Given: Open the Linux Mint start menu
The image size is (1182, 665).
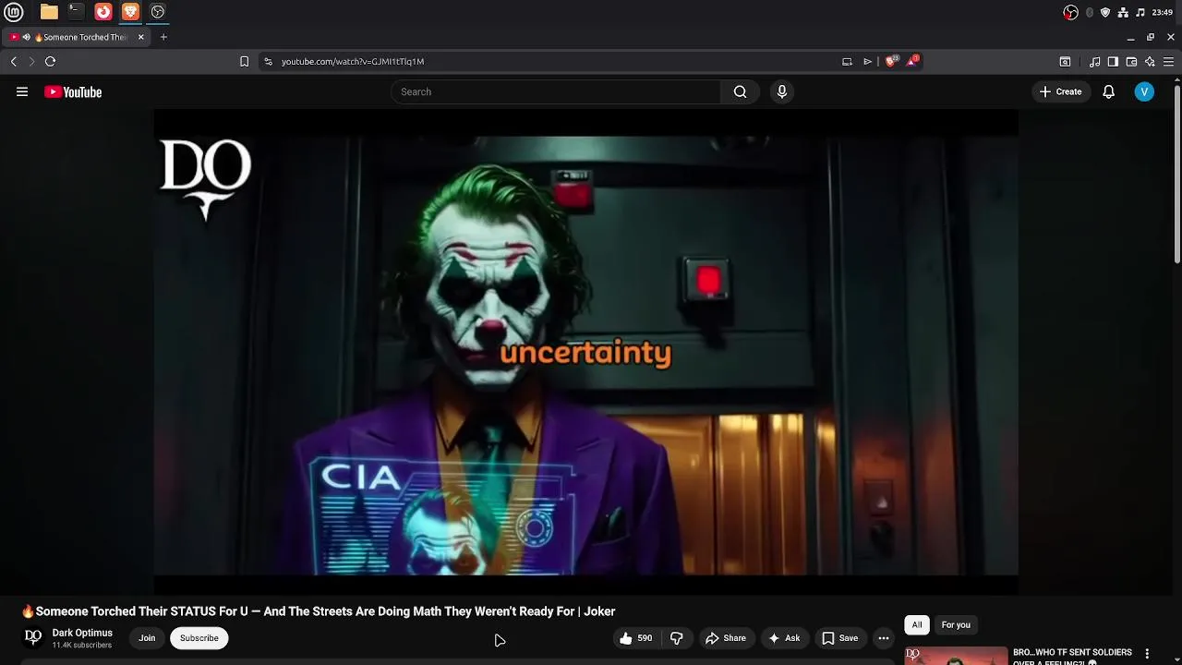Looking at the screenshot, I should pyautogui.click(x=14, y=12).
